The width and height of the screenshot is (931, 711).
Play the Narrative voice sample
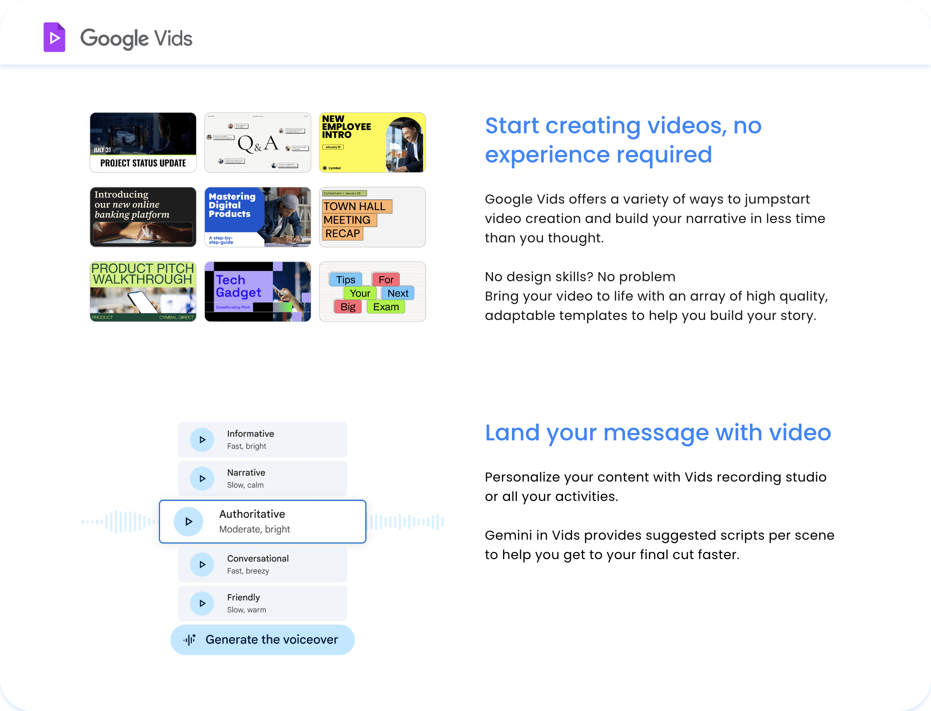coord(202,479)
